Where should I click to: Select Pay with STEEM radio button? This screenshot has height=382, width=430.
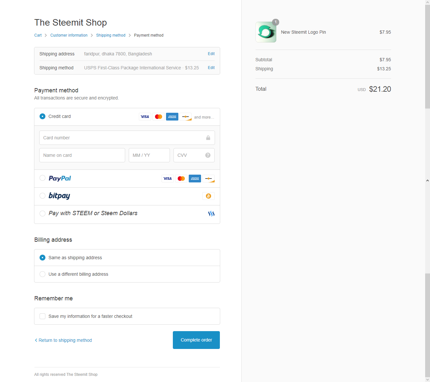coord(42,214)
